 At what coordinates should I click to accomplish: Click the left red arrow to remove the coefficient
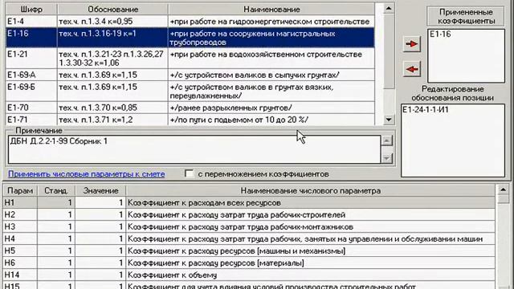pyautogui.click(x=412, y=69)
